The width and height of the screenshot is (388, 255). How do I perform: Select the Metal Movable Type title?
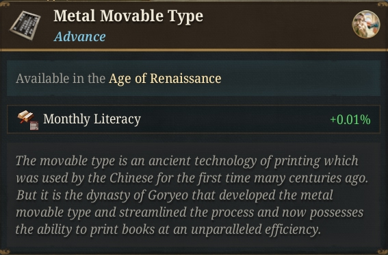point(128,16)
